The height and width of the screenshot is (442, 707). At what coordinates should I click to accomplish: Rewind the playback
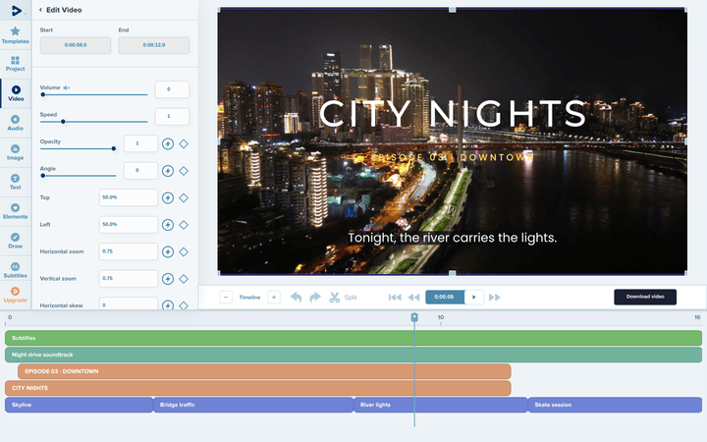pos(414,298)
